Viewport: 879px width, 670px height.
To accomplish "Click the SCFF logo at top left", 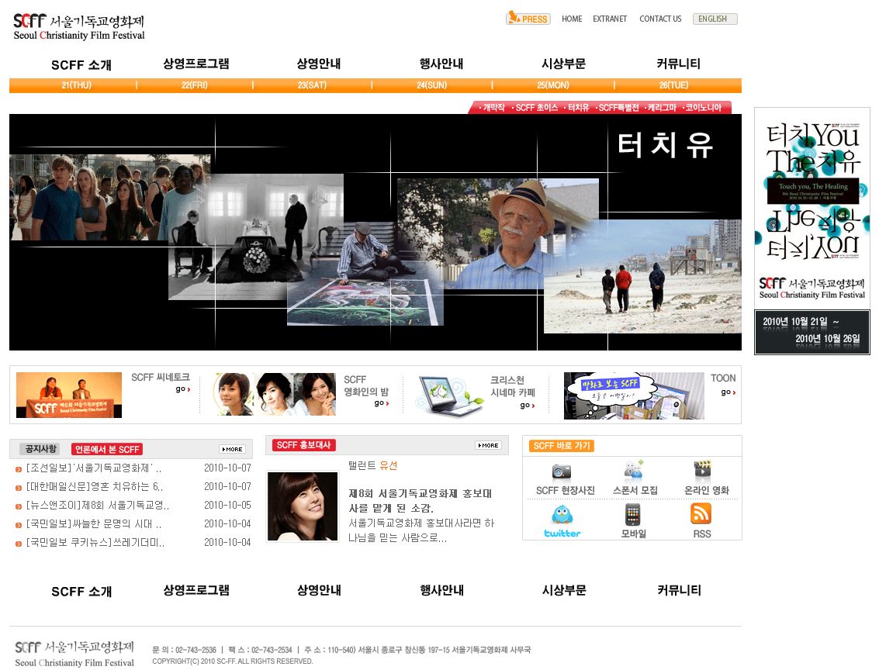I will 79,26.
